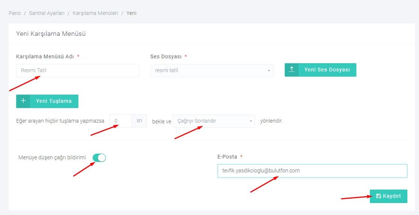
Task: Click the caret arrow of Ses Dosyası select
Action: pyautogui.click(x=269, y=71)
